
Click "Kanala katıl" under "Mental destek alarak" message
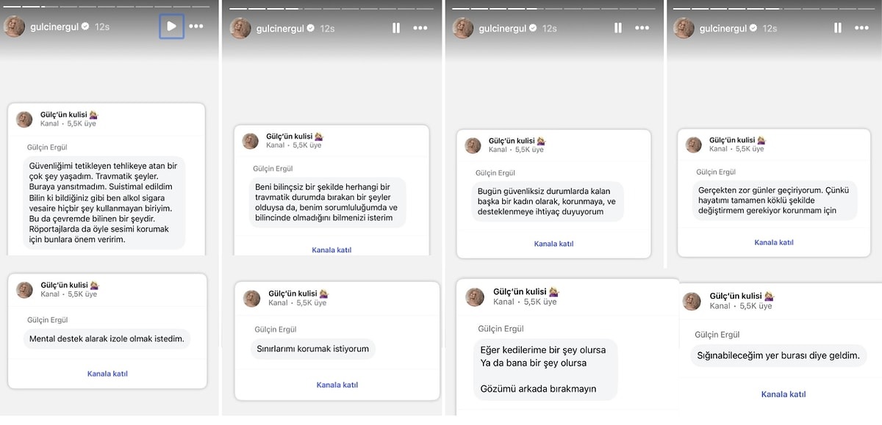tap(107, 374)
